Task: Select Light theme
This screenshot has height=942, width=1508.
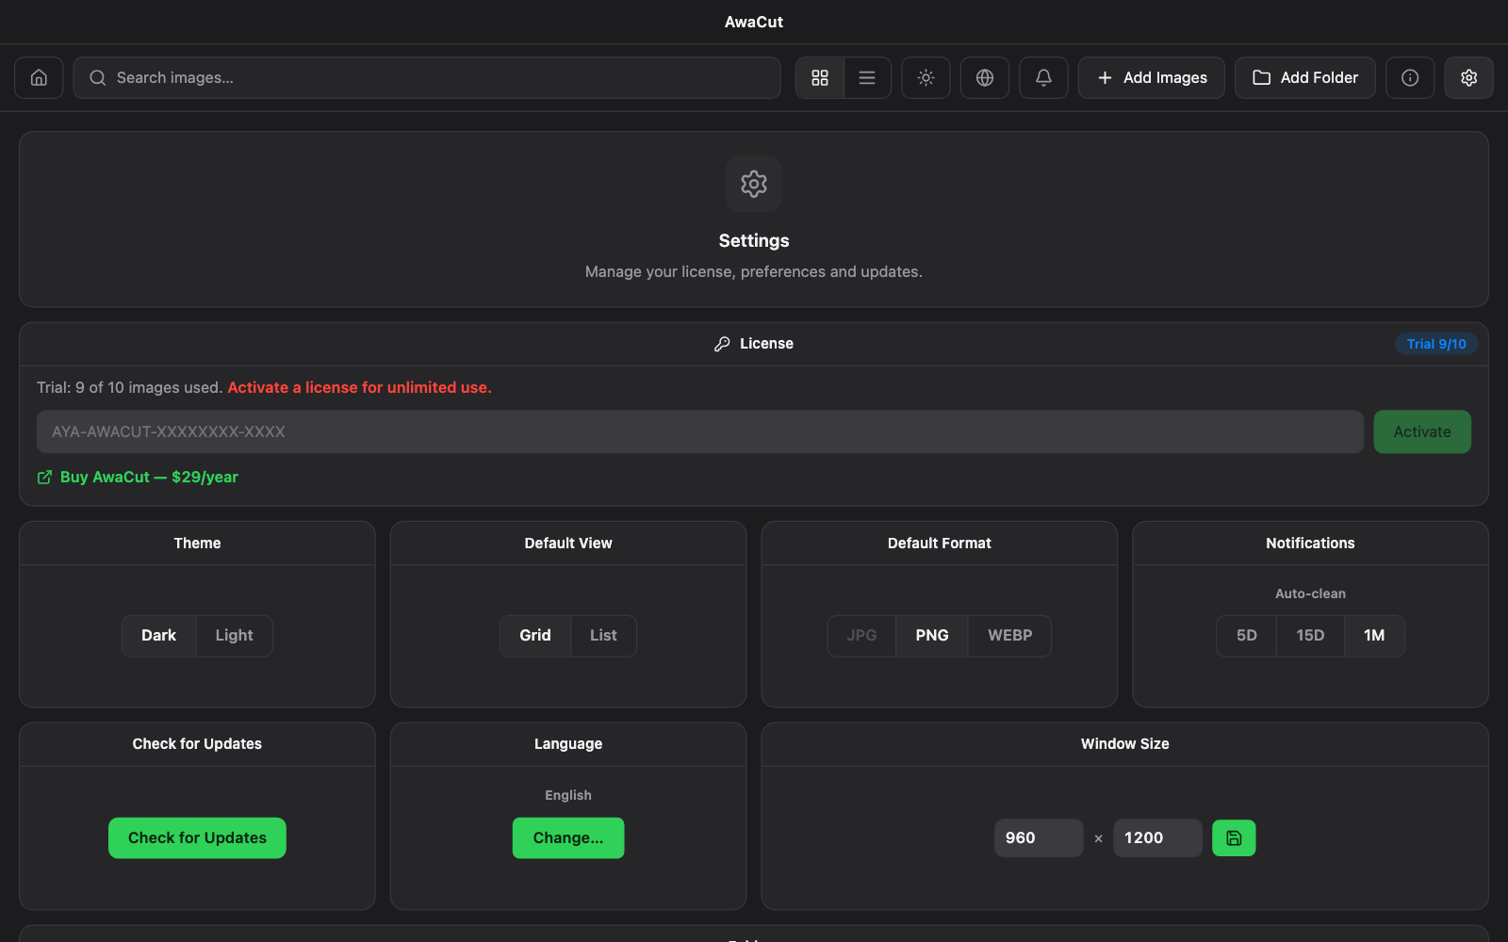Action: 234,636
